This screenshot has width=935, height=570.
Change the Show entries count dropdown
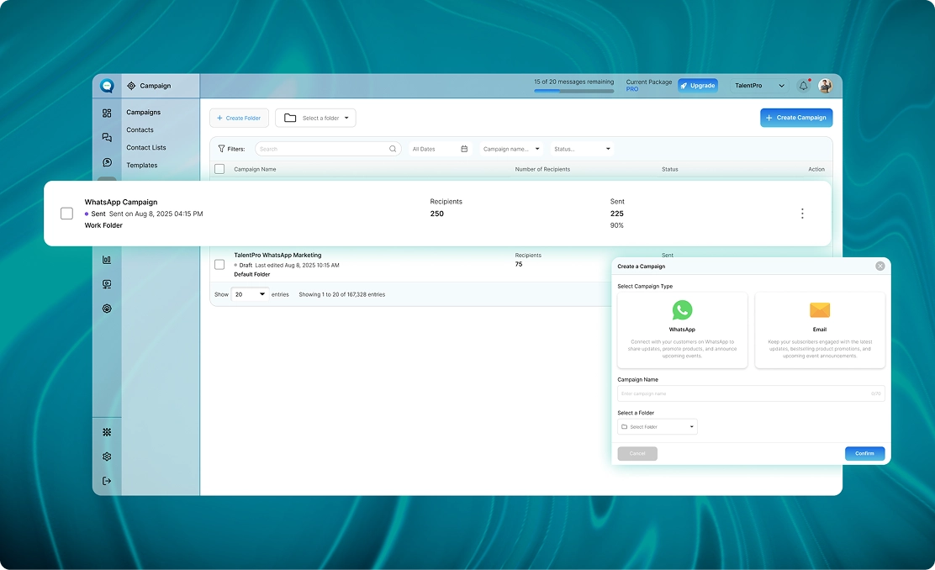click(x=249, y=294)
